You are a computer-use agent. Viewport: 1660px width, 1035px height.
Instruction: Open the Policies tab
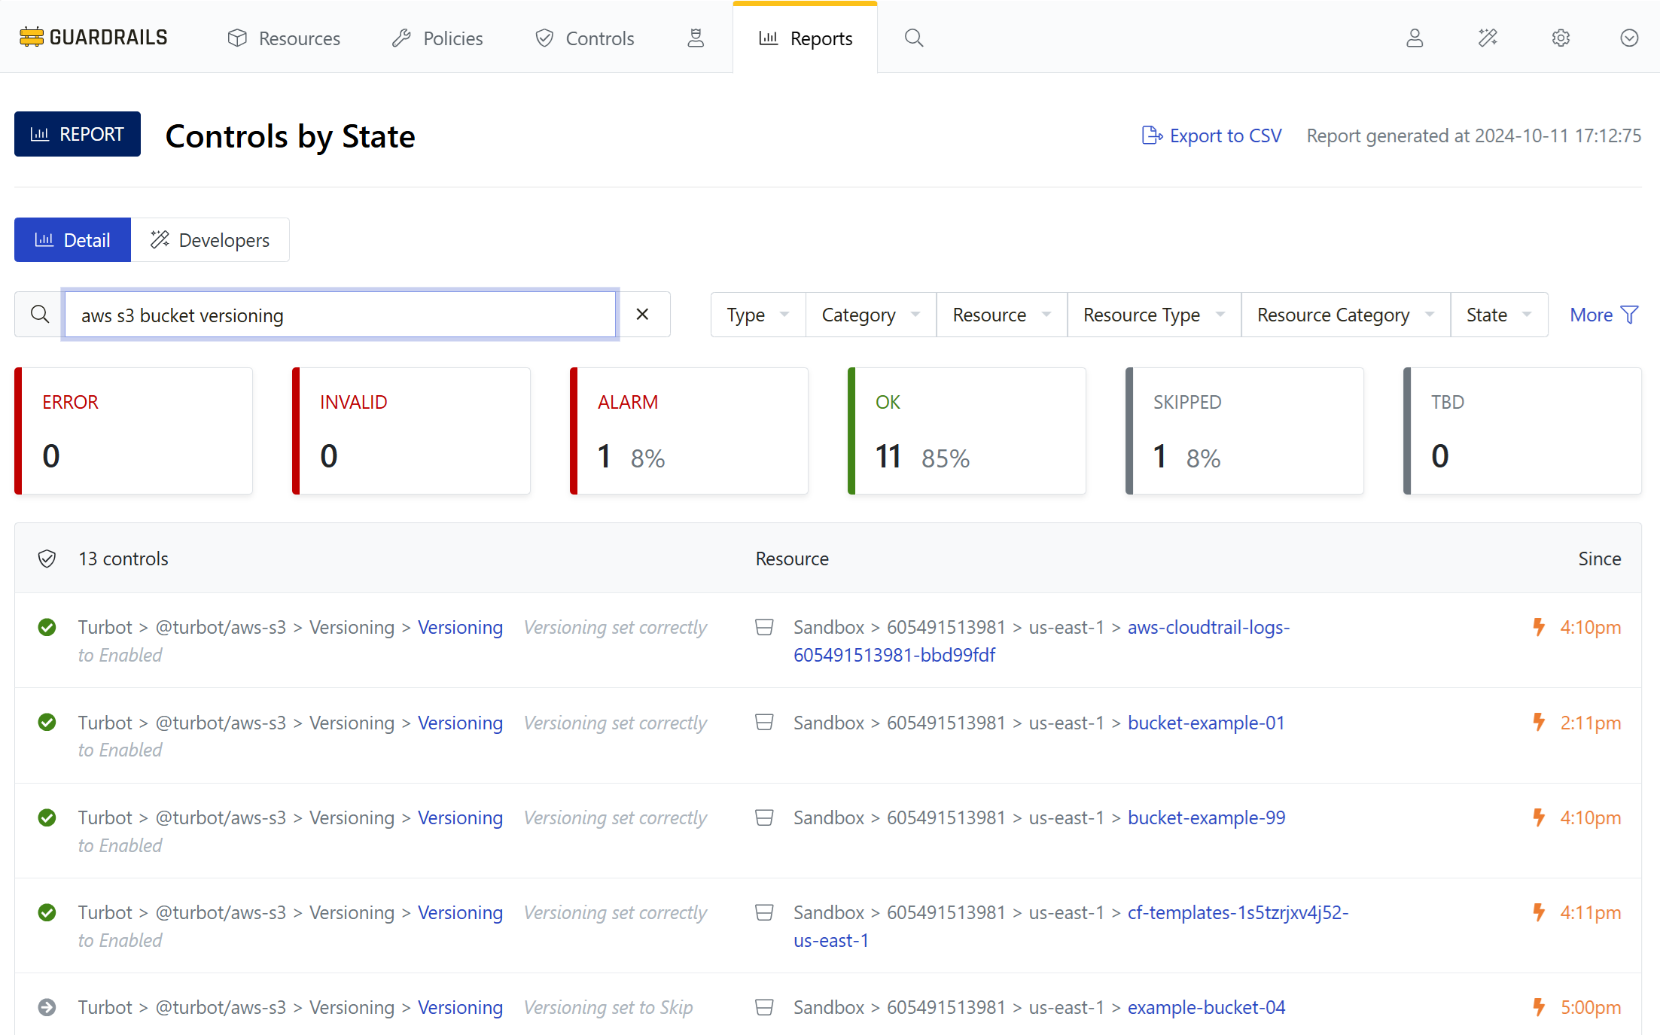(x=437, y=38)
